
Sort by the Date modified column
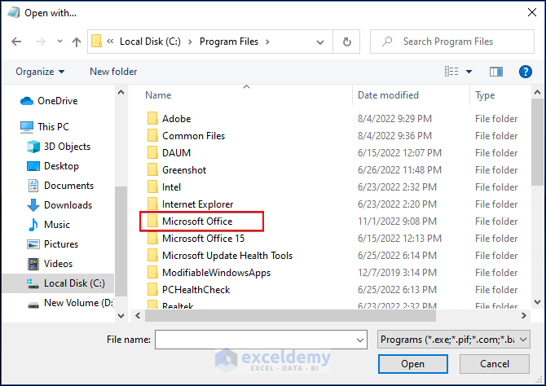[x=388, y=95]
